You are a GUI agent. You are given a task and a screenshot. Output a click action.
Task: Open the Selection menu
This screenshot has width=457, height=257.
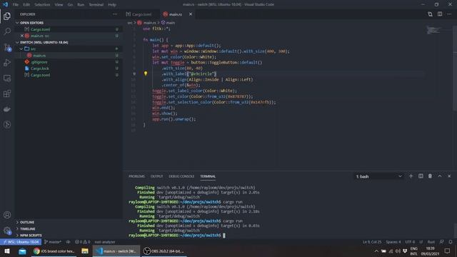[42, 5]
